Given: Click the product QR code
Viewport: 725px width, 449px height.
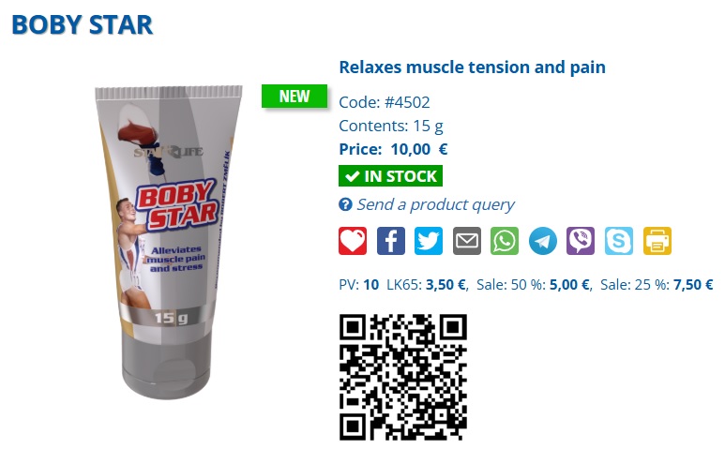Looking at the screenshot, I should click(x=402, y=377).
